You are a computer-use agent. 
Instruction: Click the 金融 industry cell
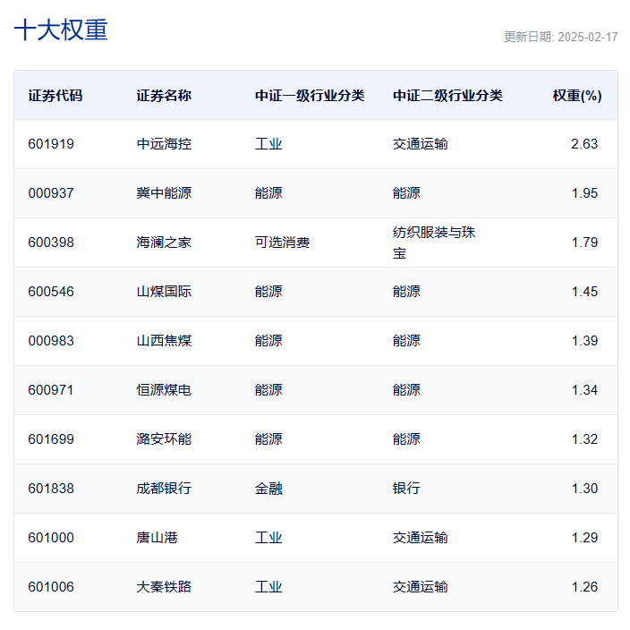pyautogui.click(x=268, y=489)
